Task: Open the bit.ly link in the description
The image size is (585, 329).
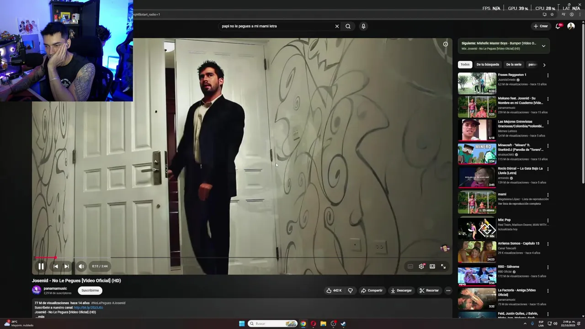Action: coord(88,308)
